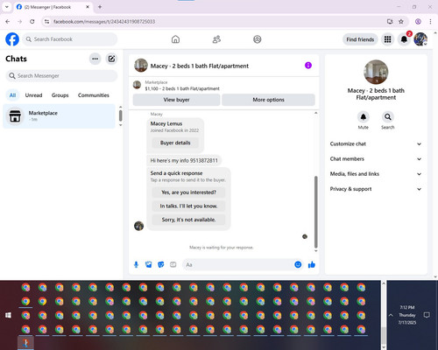This screenshot has width=438, height=350.
Task: Click the listing thumbnail in chat header
Action: click(141, 66)
